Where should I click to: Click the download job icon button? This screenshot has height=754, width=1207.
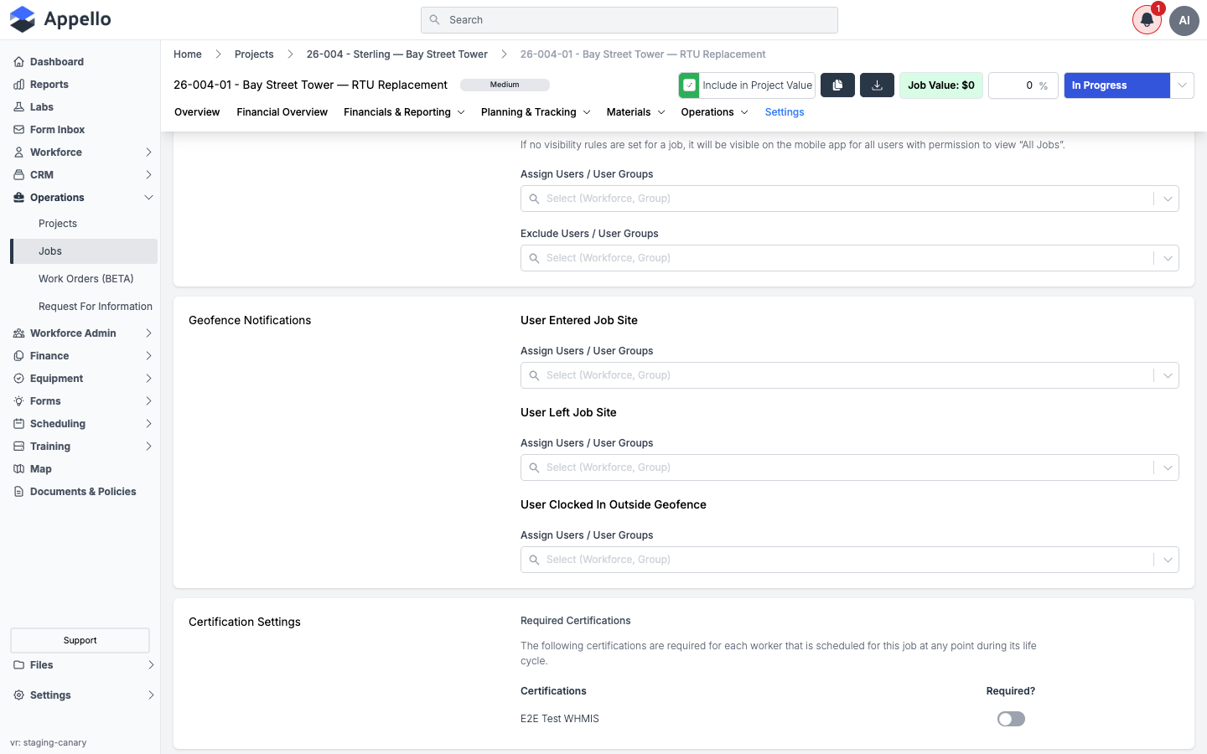[878, 85]
